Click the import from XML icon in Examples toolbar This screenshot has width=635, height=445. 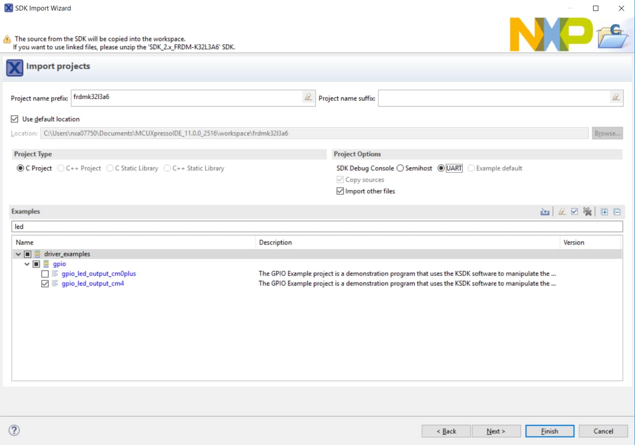[545, 212]
